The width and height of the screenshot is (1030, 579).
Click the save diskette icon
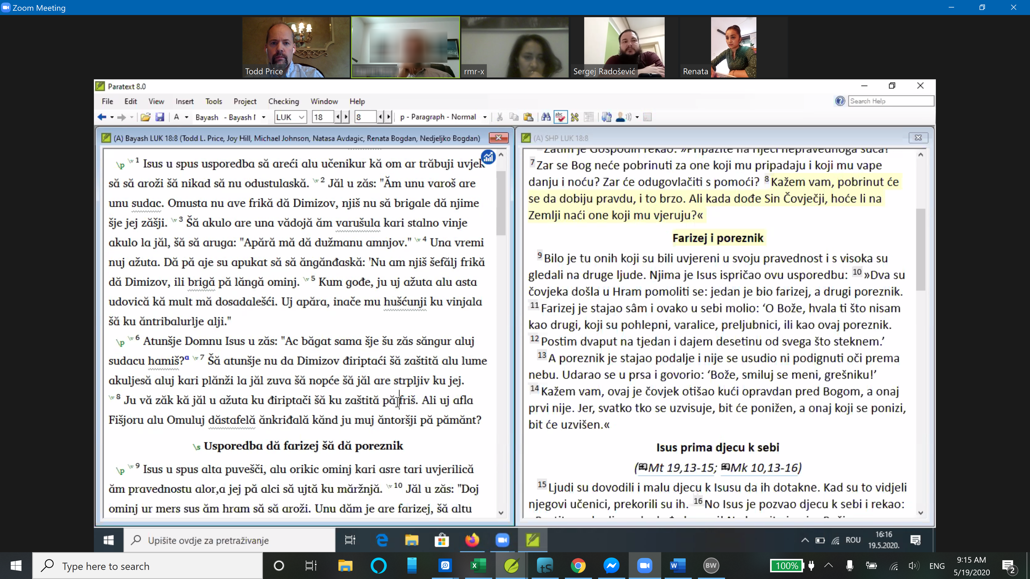pyautogui.click(x=160, y=117)
